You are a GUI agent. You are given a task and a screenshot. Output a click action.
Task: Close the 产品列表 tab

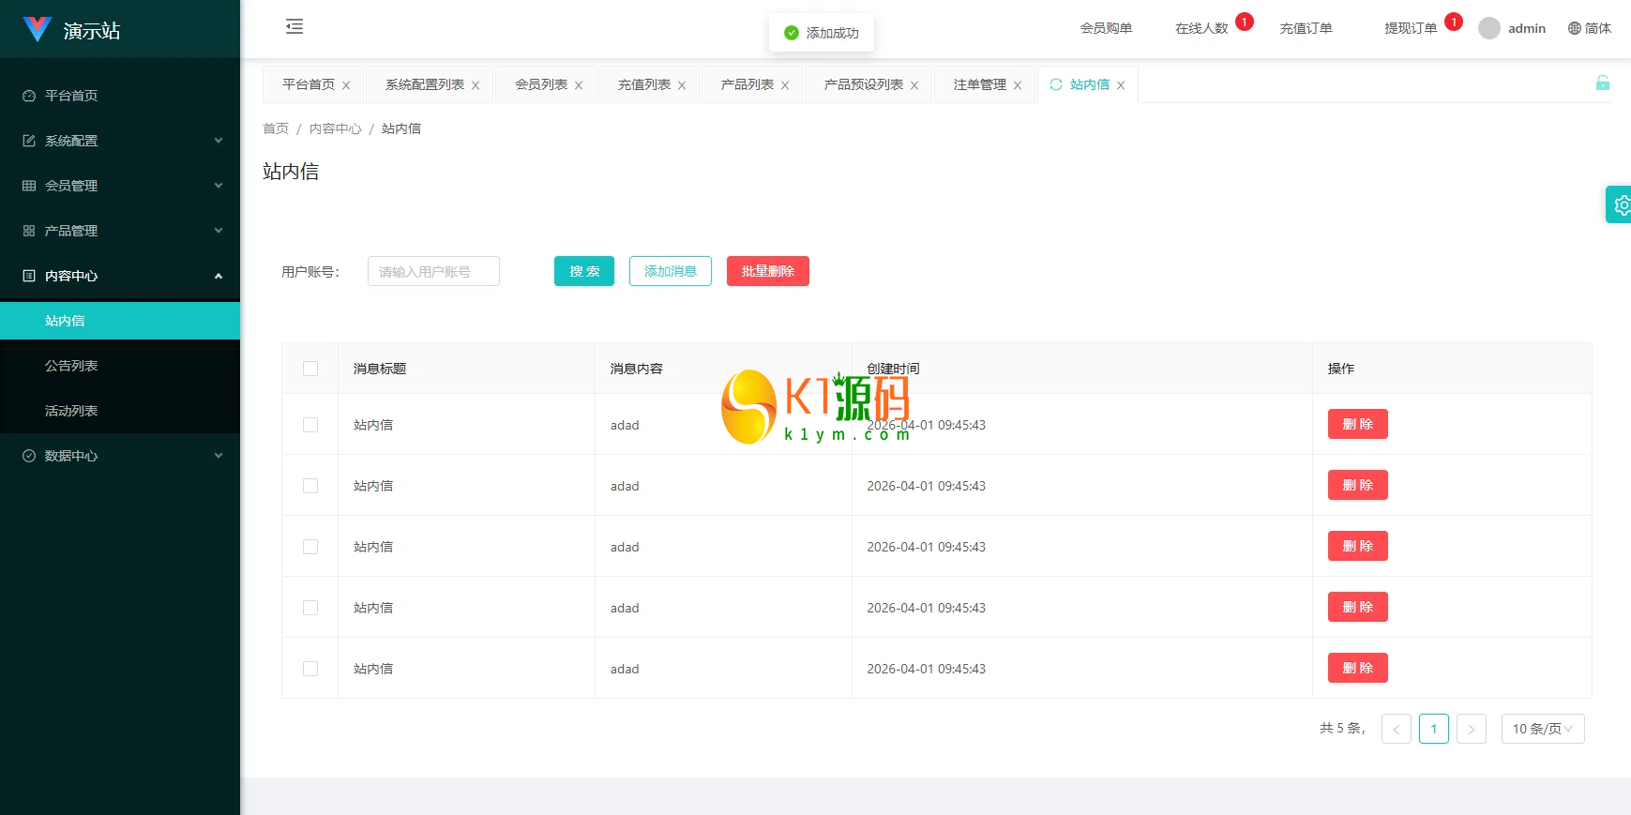coord(785,85)
